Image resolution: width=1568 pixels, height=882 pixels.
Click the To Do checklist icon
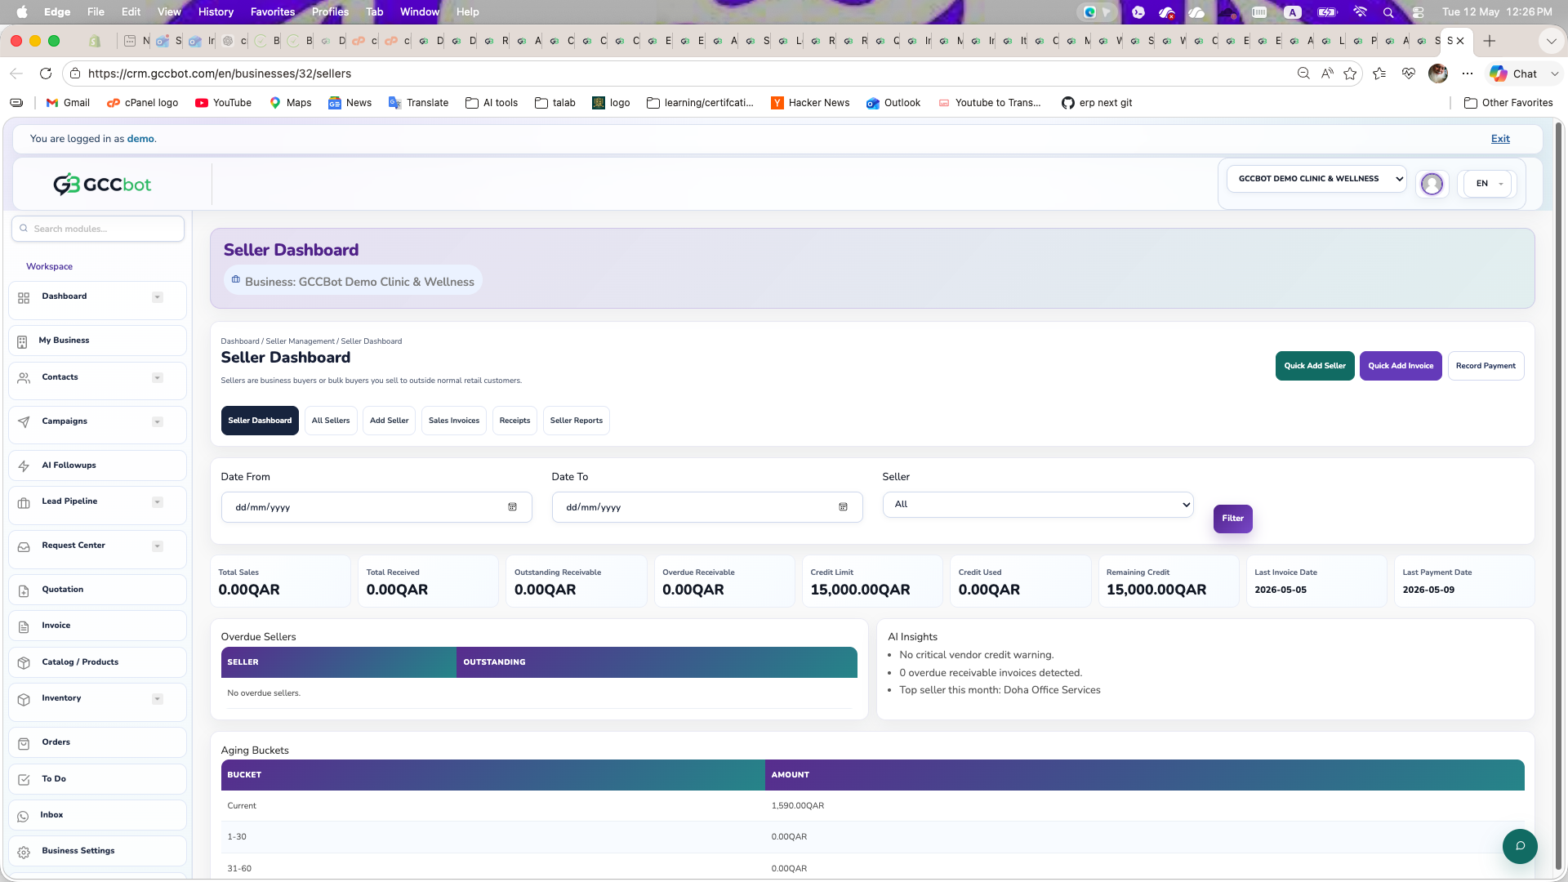tap(24, 780)
